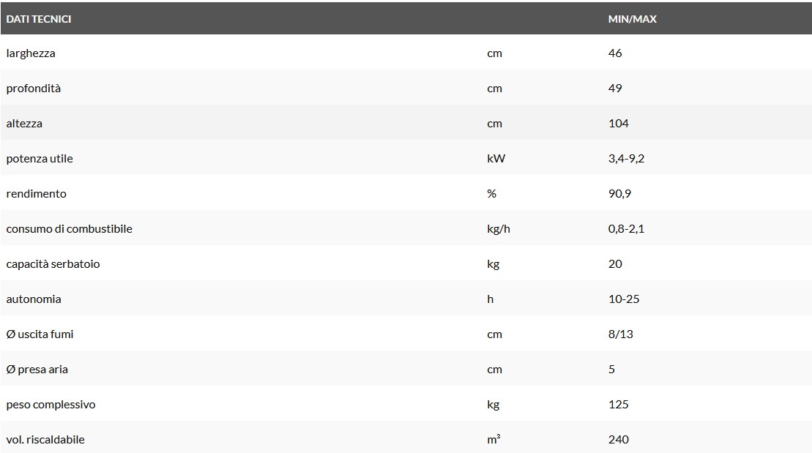Viewport: 812px width, 453px height.
Task: Select the altezza row label
Action: click(24, 124)
